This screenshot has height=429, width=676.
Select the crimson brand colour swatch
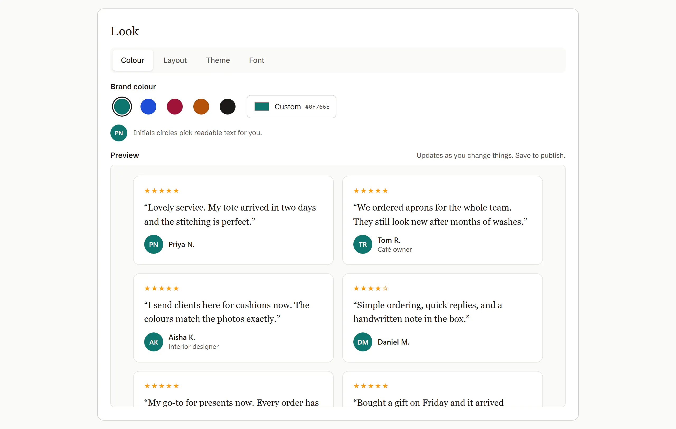[175, 107]
